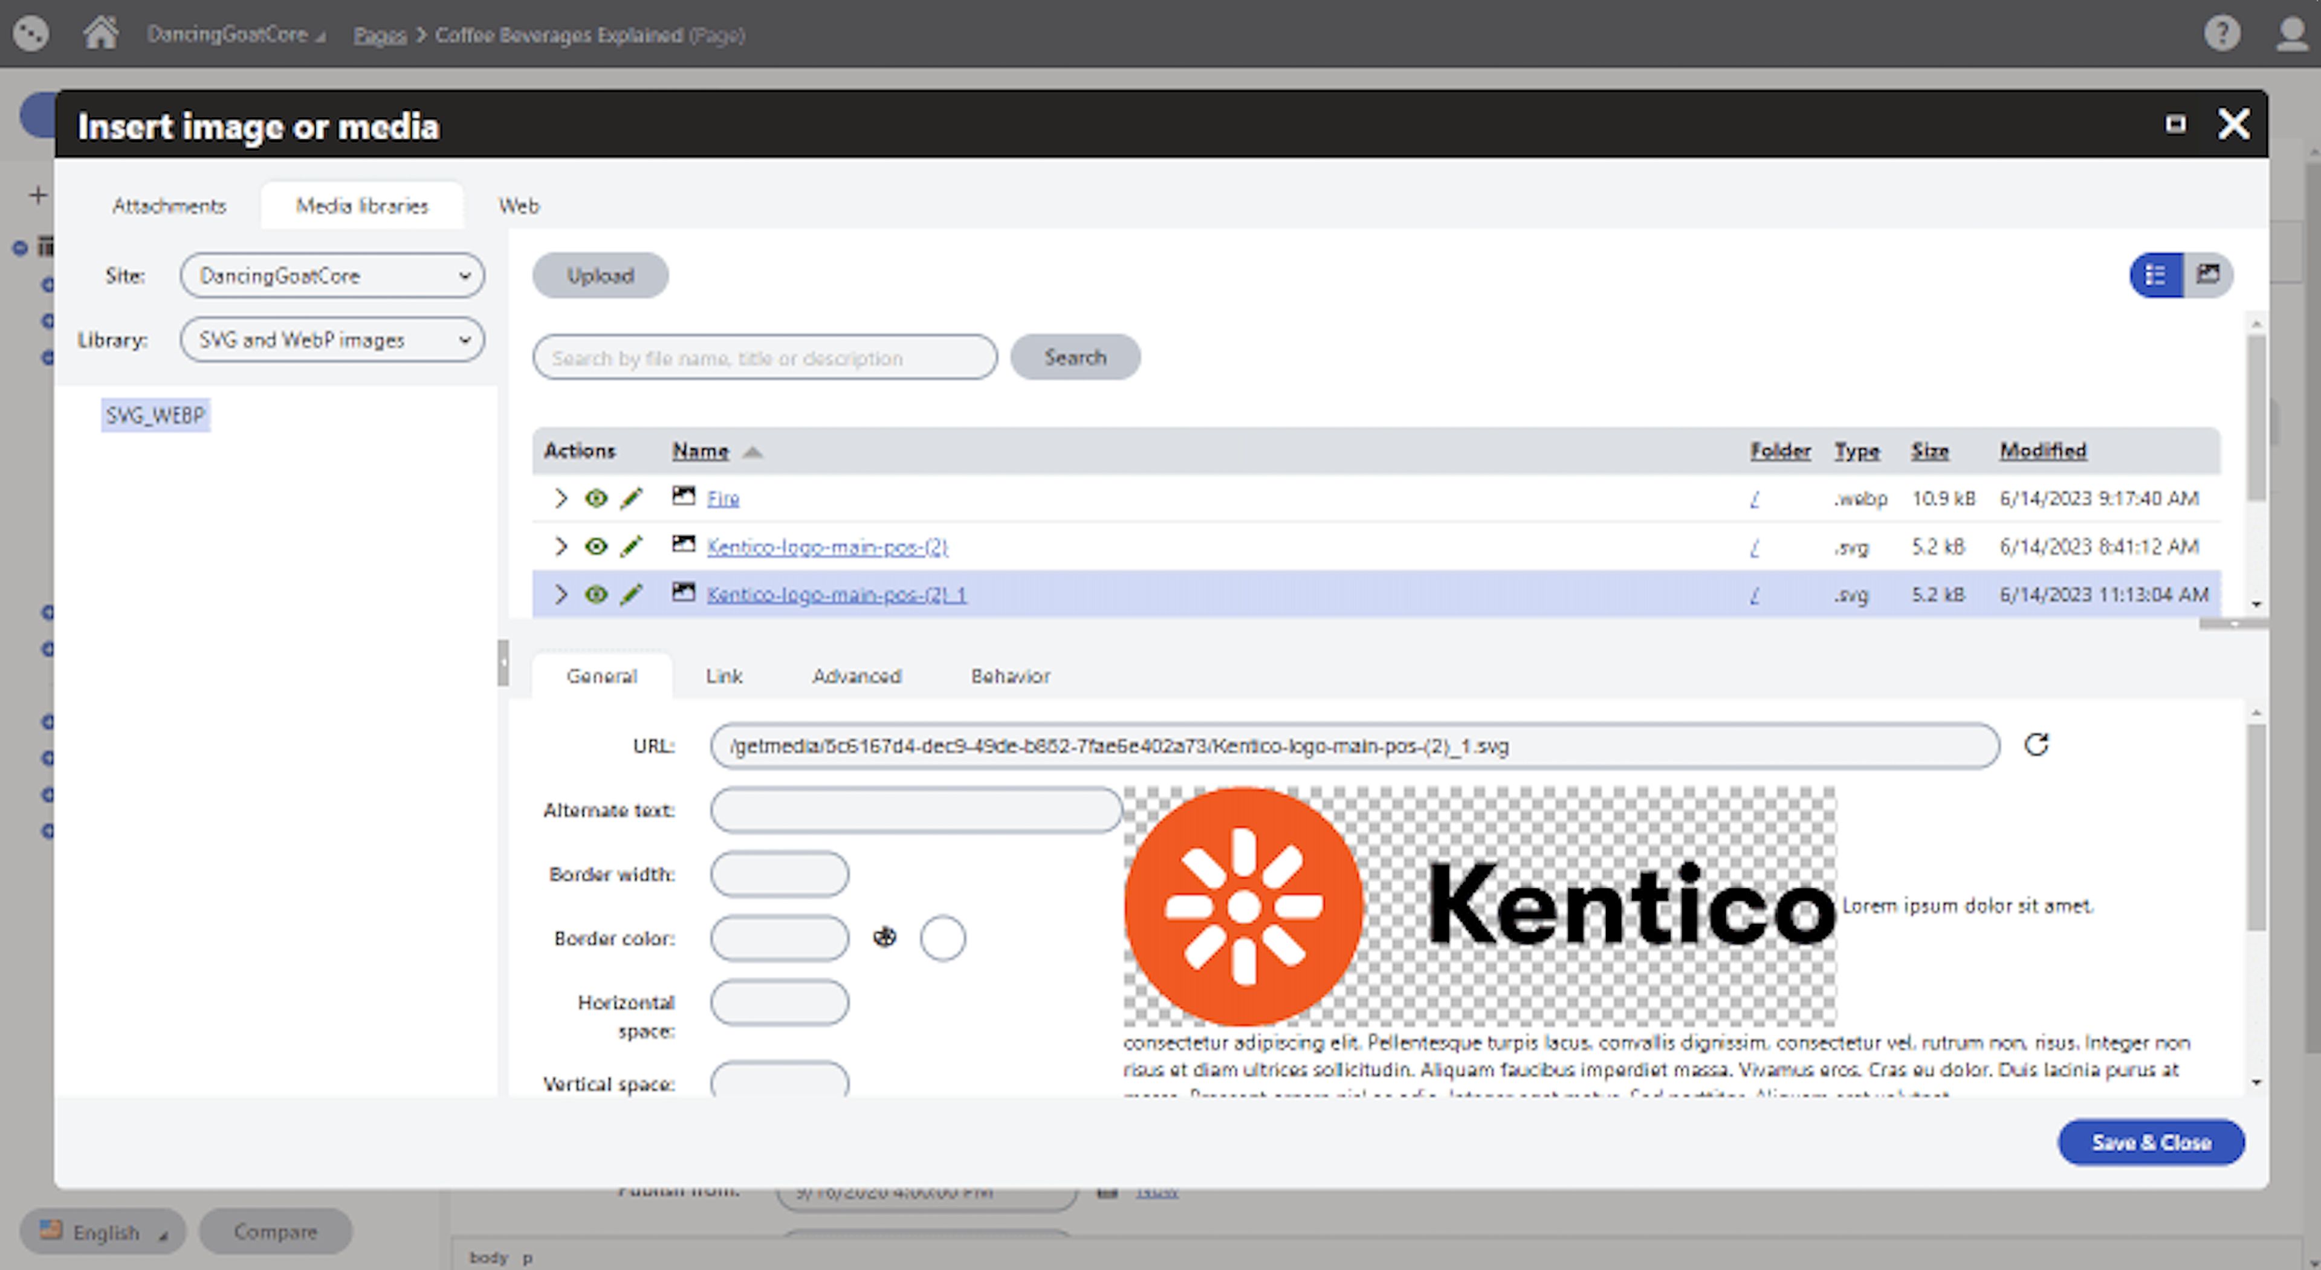Click the Border color text field
This screenshot has width=2321, height=1270.
pyautogui.click(x=779, y=938)
